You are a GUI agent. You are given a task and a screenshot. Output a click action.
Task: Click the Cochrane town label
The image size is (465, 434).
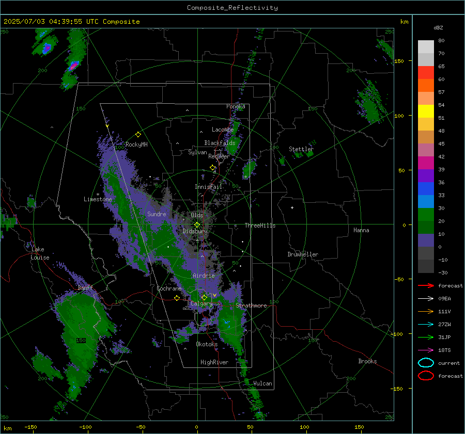169,288
